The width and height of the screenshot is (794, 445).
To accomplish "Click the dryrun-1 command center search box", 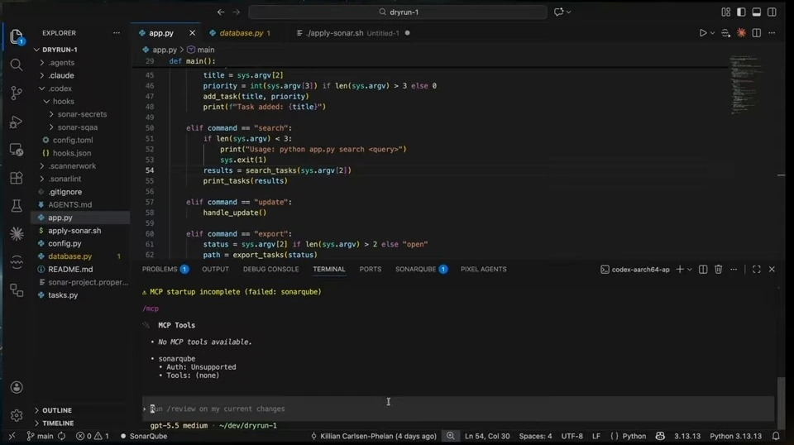I will (x=398, y=12).
